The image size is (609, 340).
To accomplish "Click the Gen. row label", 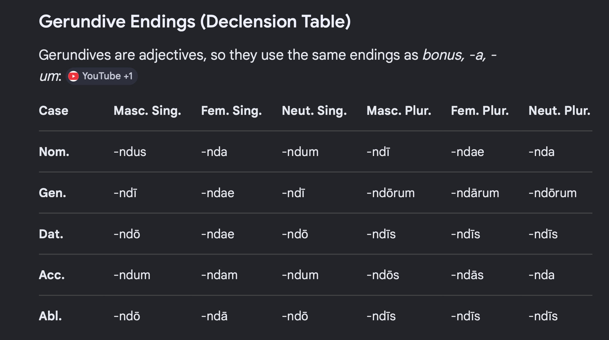I will 52,193.
